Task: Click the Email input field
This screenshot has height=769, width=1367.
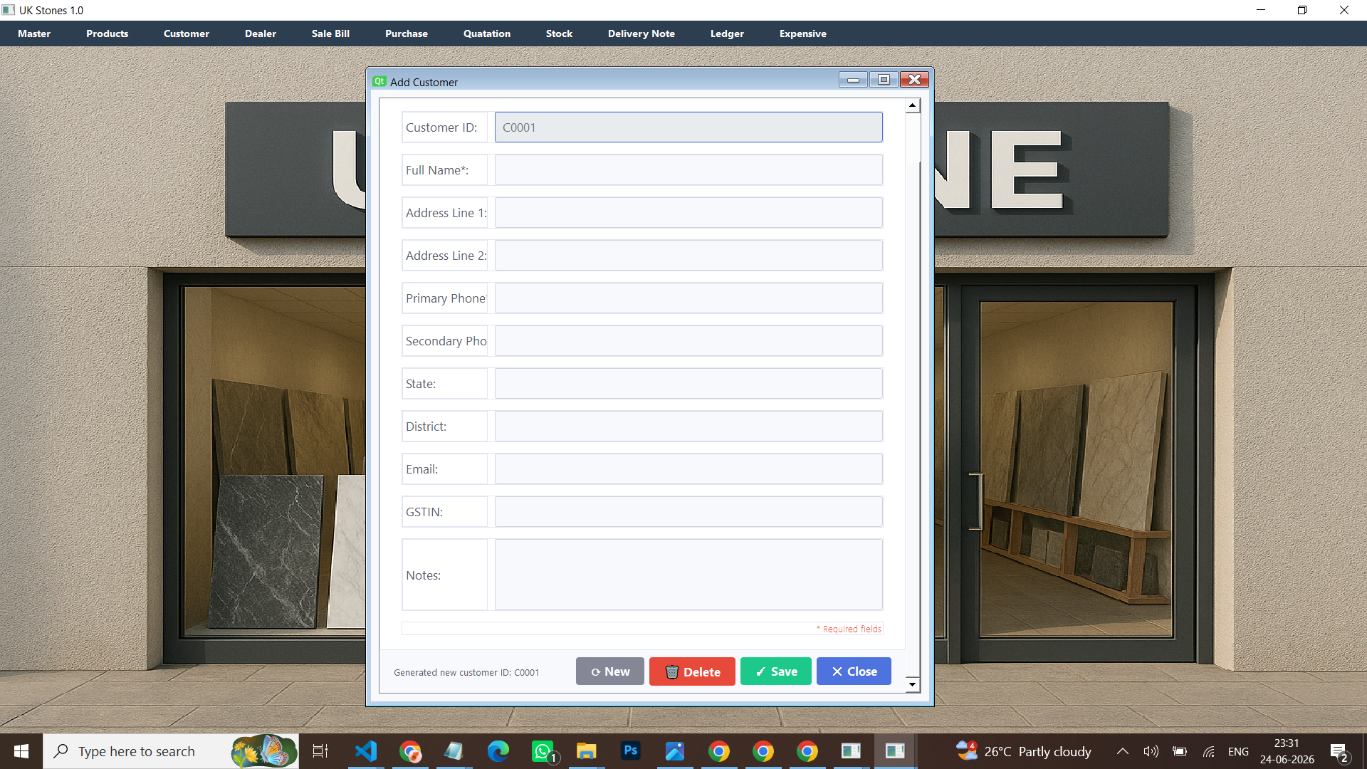Action: [688, 469]
